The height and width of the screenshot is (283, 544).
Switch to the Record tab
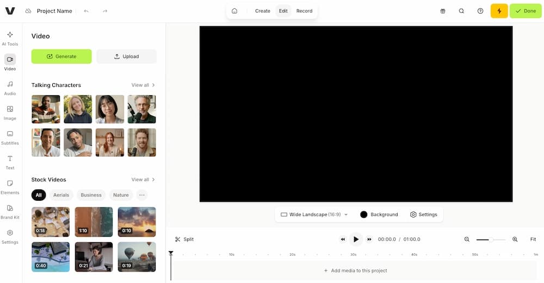point(304,11)
